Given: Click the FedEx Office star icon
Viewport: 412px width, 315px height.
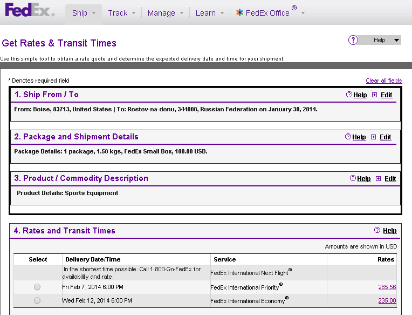Looking at the screenshot, I should tap(239, 13).
